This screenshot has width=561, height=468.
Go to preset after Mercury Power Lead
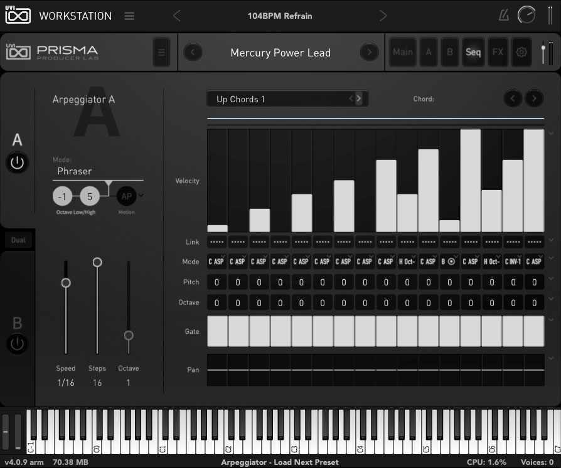369,52
